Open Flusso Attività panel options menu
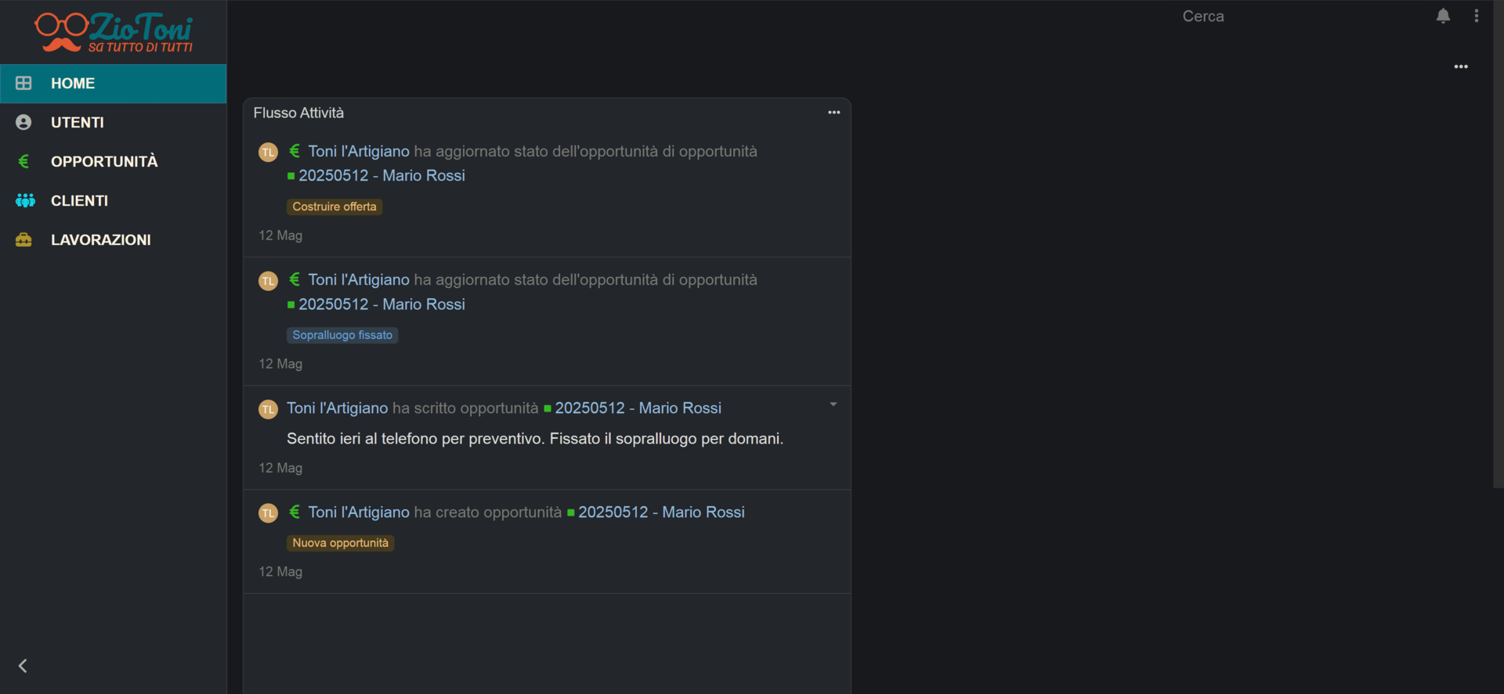Image resolution: width=1504 pixels, height=694 pixels. pyautogui.click(x=833, y=113)
